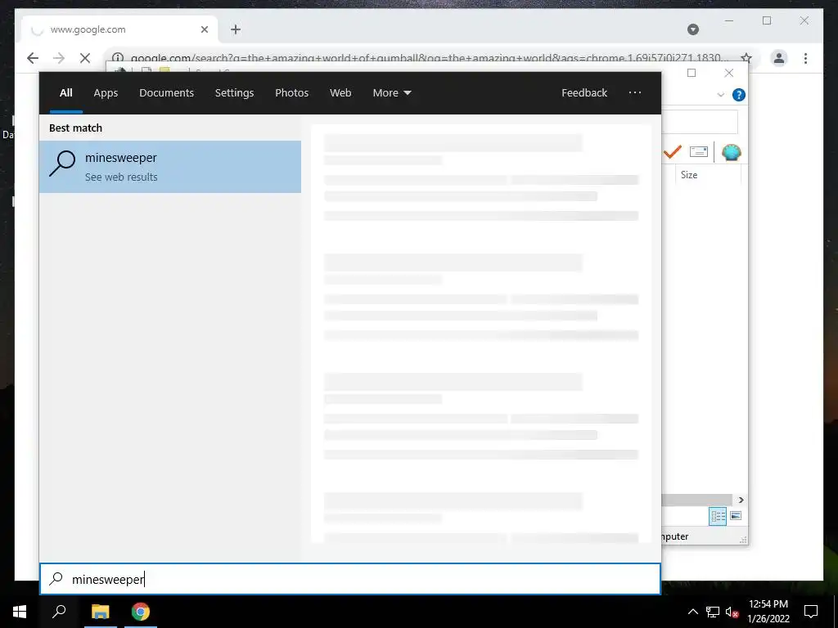The height and width of the screenshot is (628, 838).
Task: Click the teal shell icon in Explorer toolbar
Action: pyautogui.click(x=731, y=152)
